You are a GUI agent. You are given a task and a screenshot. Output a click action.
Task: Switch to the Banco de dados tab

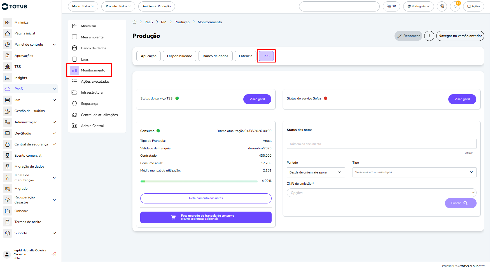(x=216, y=56)
